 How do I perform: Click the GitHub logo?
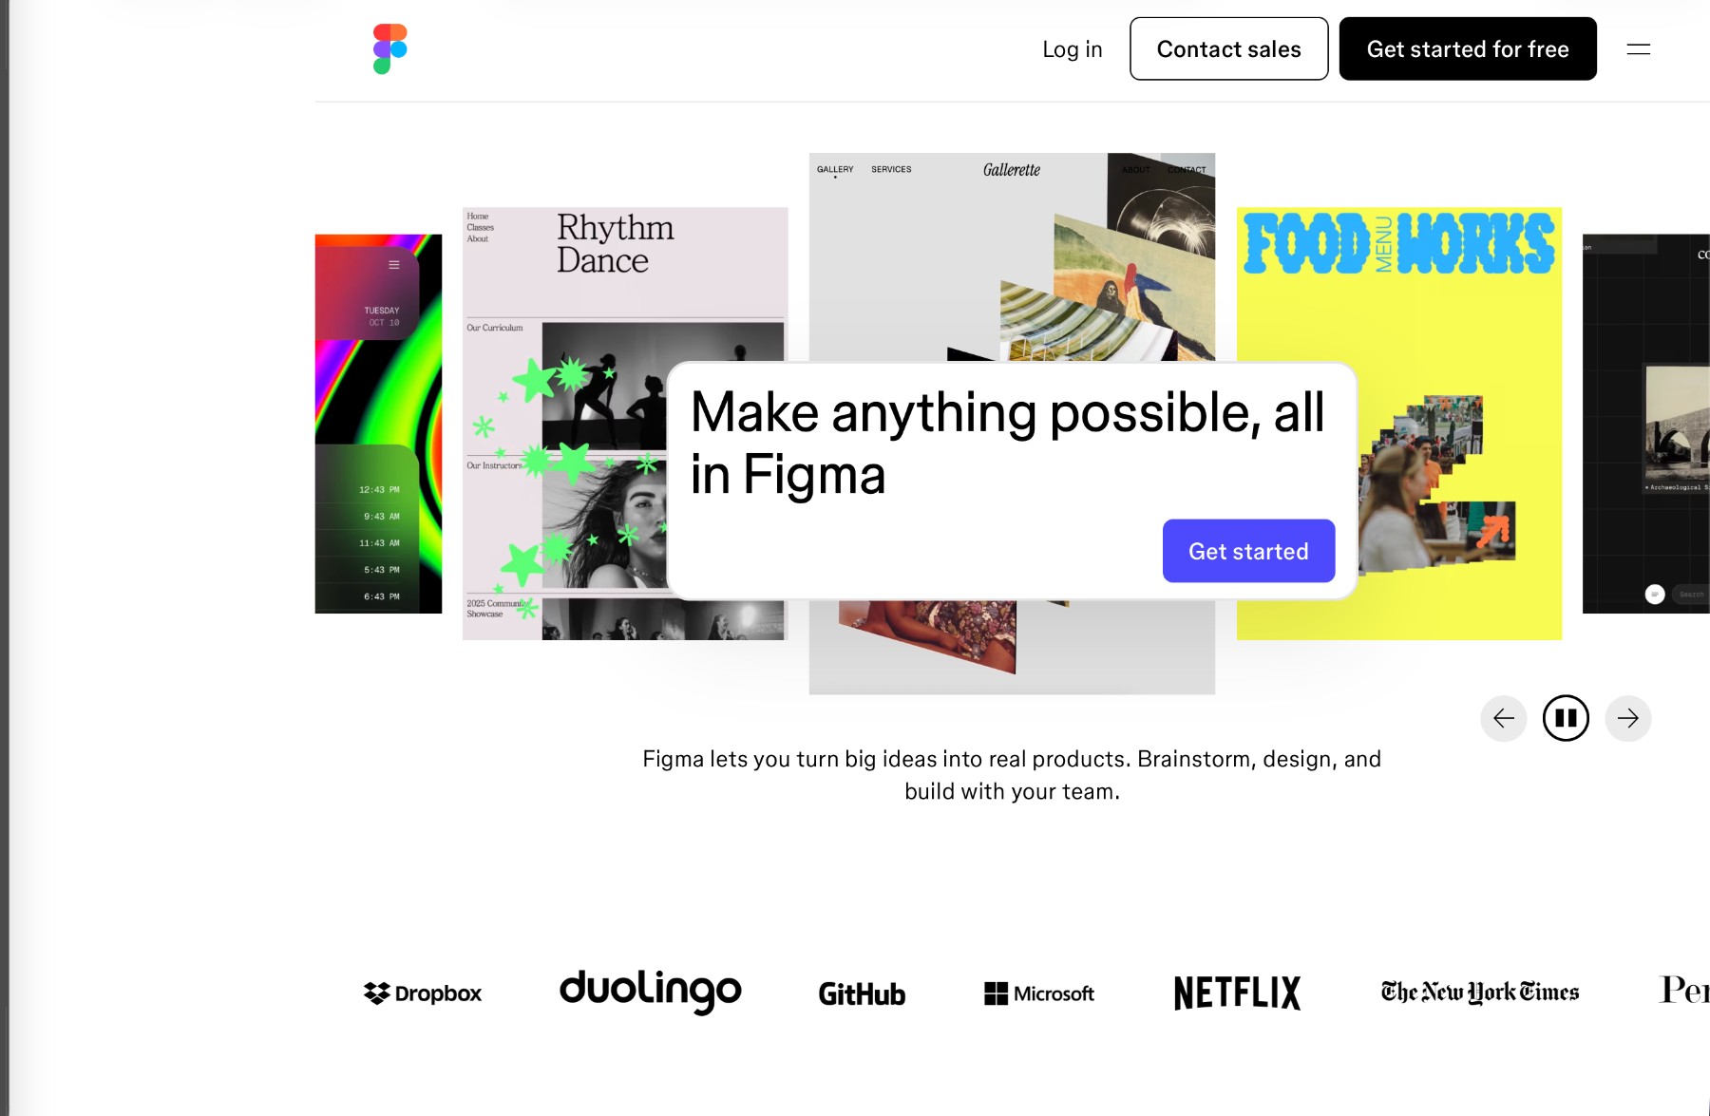pos(862,993)
